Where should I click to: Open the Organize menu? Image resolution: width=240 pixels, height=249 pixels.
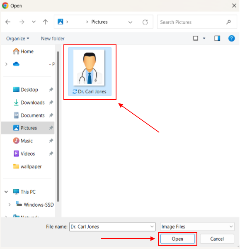(x=17, y=39)
